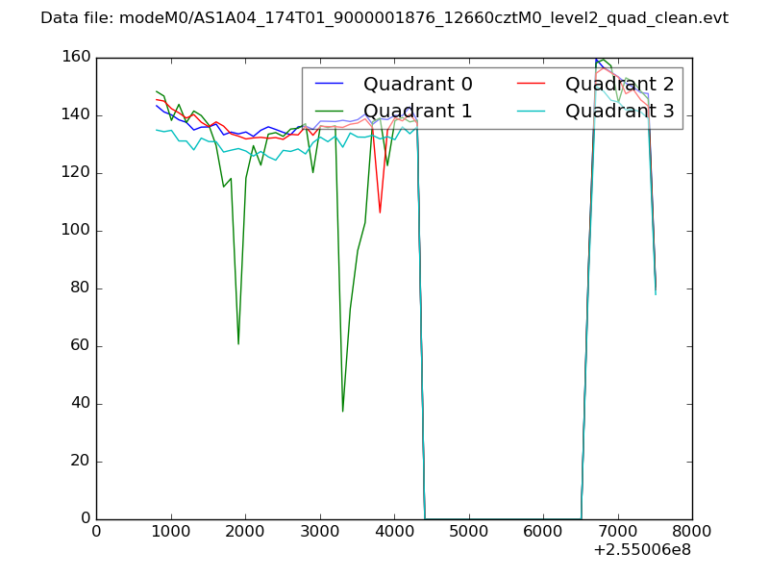Click the 80 y-axis tick label
This screenshot has height=577, width=769.
pyautogui.click(x=83, y=288)
